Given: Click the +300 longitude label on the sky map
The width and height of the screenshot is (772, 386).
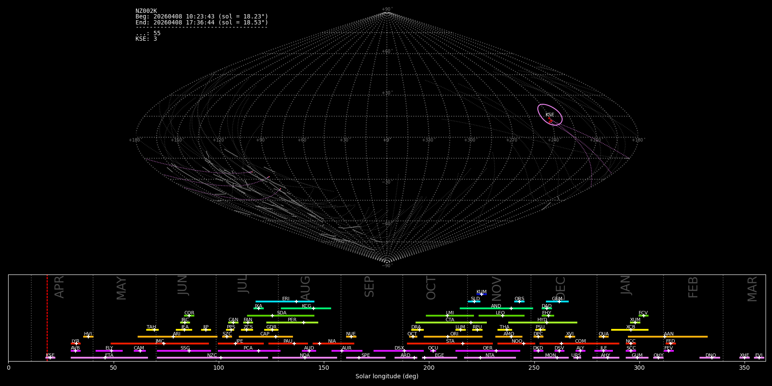Looking at the screenshot, I should tap(470, 140).
